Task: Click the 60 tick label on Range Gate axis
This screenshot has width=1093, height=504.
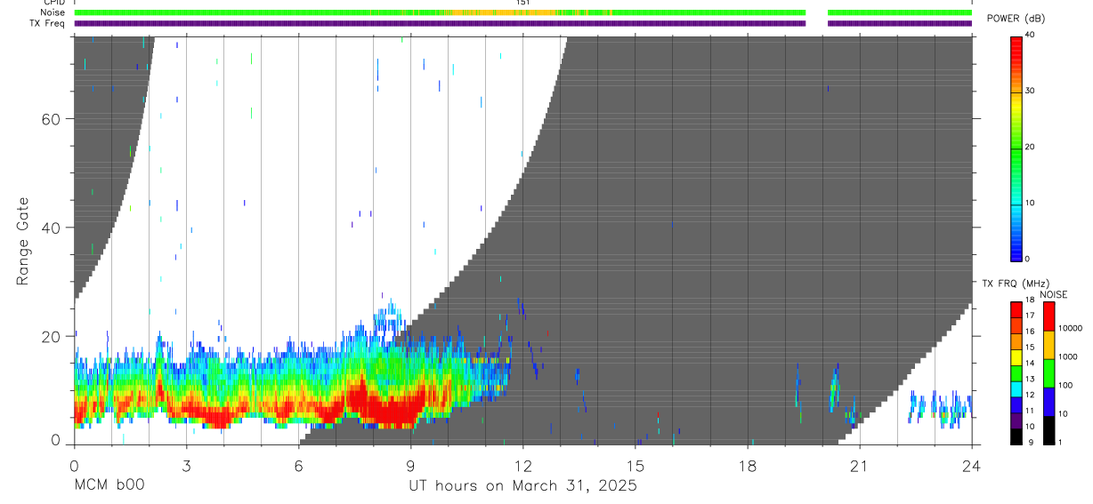Action: tap(52, 119)
